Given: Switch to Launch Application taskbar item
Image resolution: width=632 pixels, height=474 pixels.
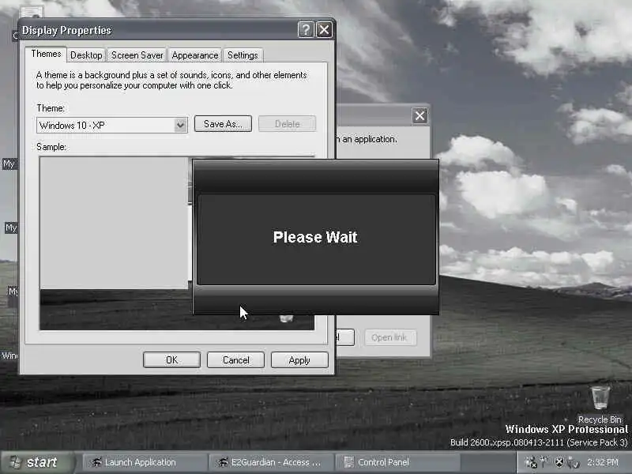Looking at the screenshot, I should 145,462.
